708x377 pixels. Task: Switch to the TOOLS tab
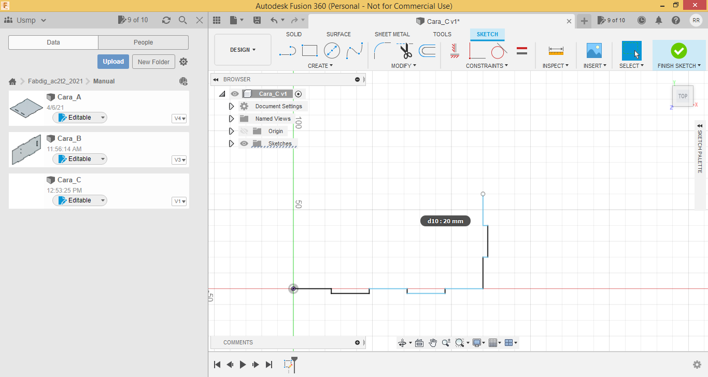click(442, 34)
